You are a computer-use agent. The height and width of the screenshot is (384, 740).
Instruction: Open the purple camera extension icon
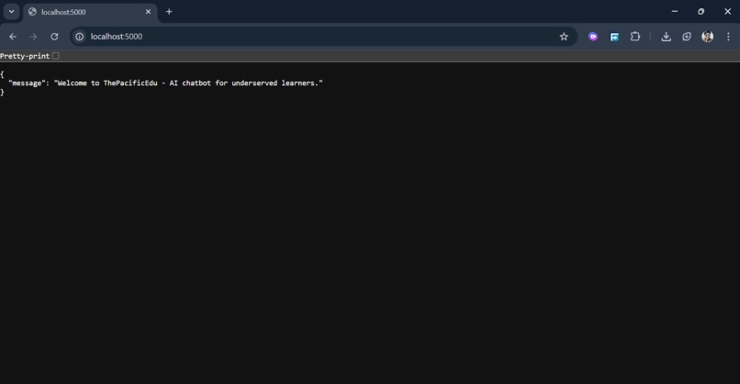(x=593, y=37)
